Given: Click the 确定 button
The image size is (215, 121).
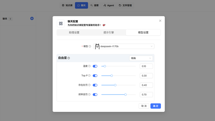Looking at the screenshot, I should [156, 106].
